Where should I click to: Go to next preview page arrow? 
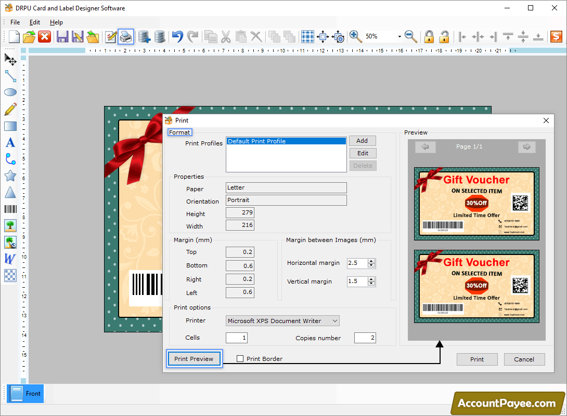pyautogui.click(x=527, y=146)
